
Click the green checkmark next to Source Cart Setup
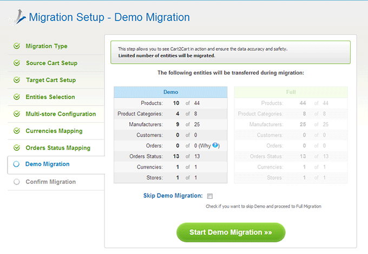(17, 63)
